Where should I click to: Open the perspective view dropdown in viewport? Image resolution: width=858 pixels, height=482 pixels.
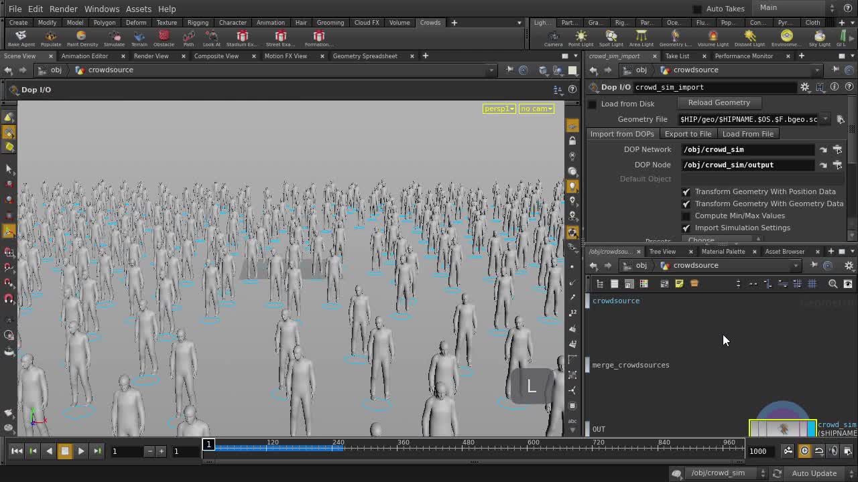tap(499, 108)
